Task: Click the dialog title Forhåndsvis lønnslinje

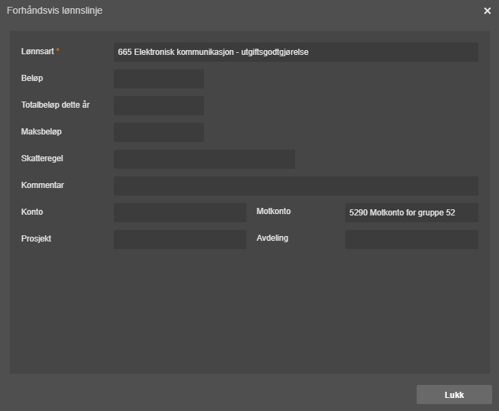Action: point(54,10)
